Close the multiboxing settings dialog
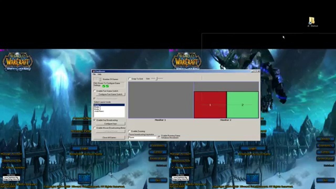Viewport: 336px width, 189px height. (258, 71)
